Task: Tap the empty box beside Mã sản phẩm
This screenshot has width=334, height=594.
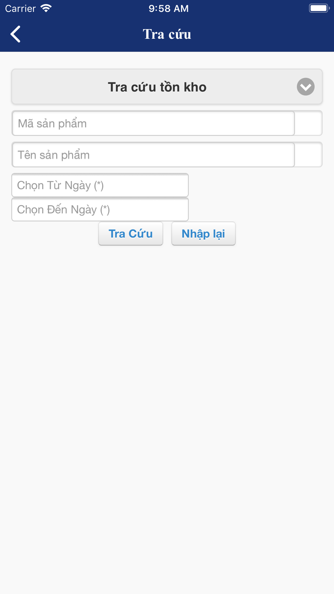Action: click(x=309, y=123)
